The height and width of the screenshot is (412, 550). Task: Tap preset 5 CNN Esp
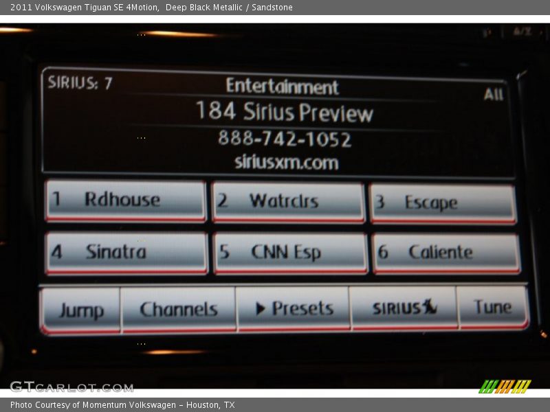[290, 253]
